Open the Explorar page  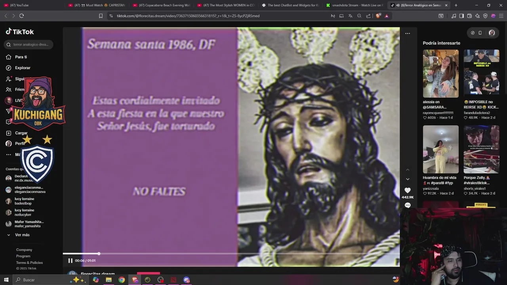click(x=18, y=68)
